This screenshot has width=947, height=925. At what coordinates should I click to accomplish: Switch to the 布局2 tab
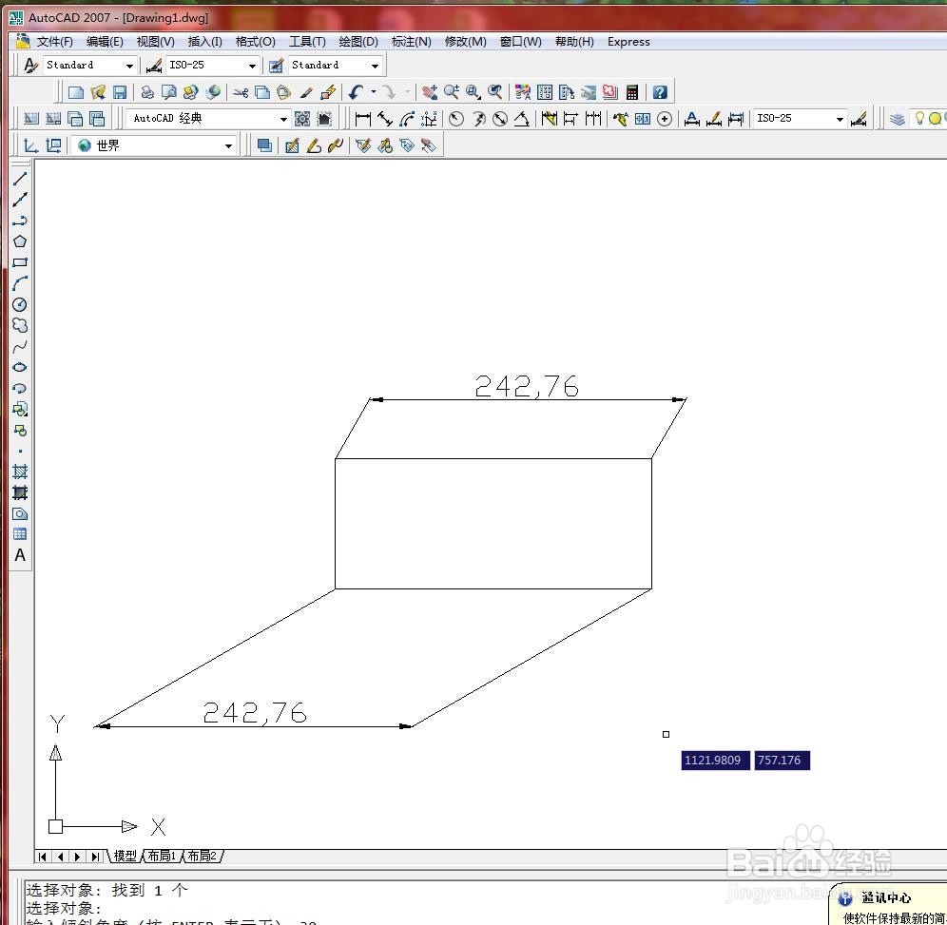203,857
